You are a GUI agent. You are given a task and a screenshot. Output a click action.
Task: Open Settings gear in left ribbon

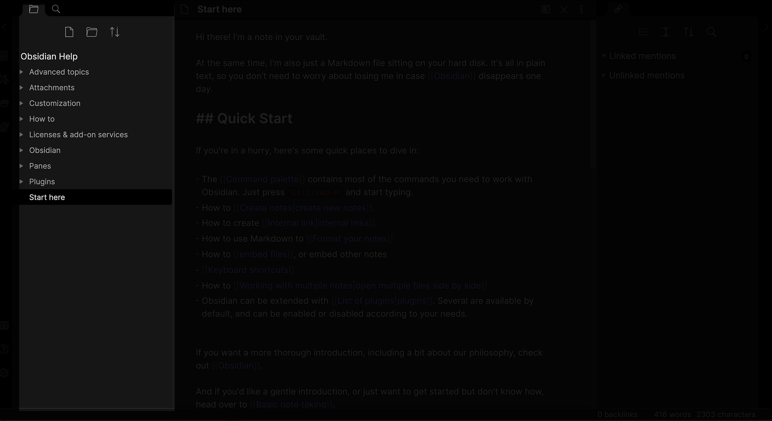[4, 373]
